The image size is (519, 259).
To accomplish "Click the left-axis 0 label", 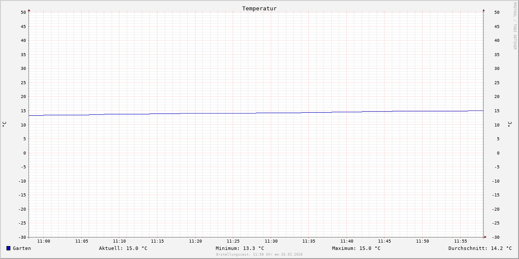I will (25, 153).
